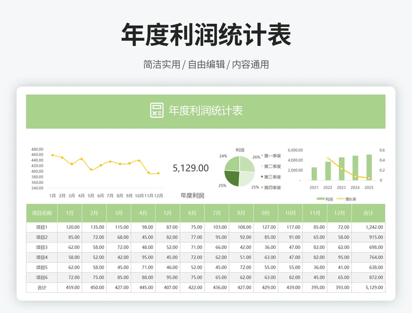Click the calculator icon in green banner

tap(157, 110)
